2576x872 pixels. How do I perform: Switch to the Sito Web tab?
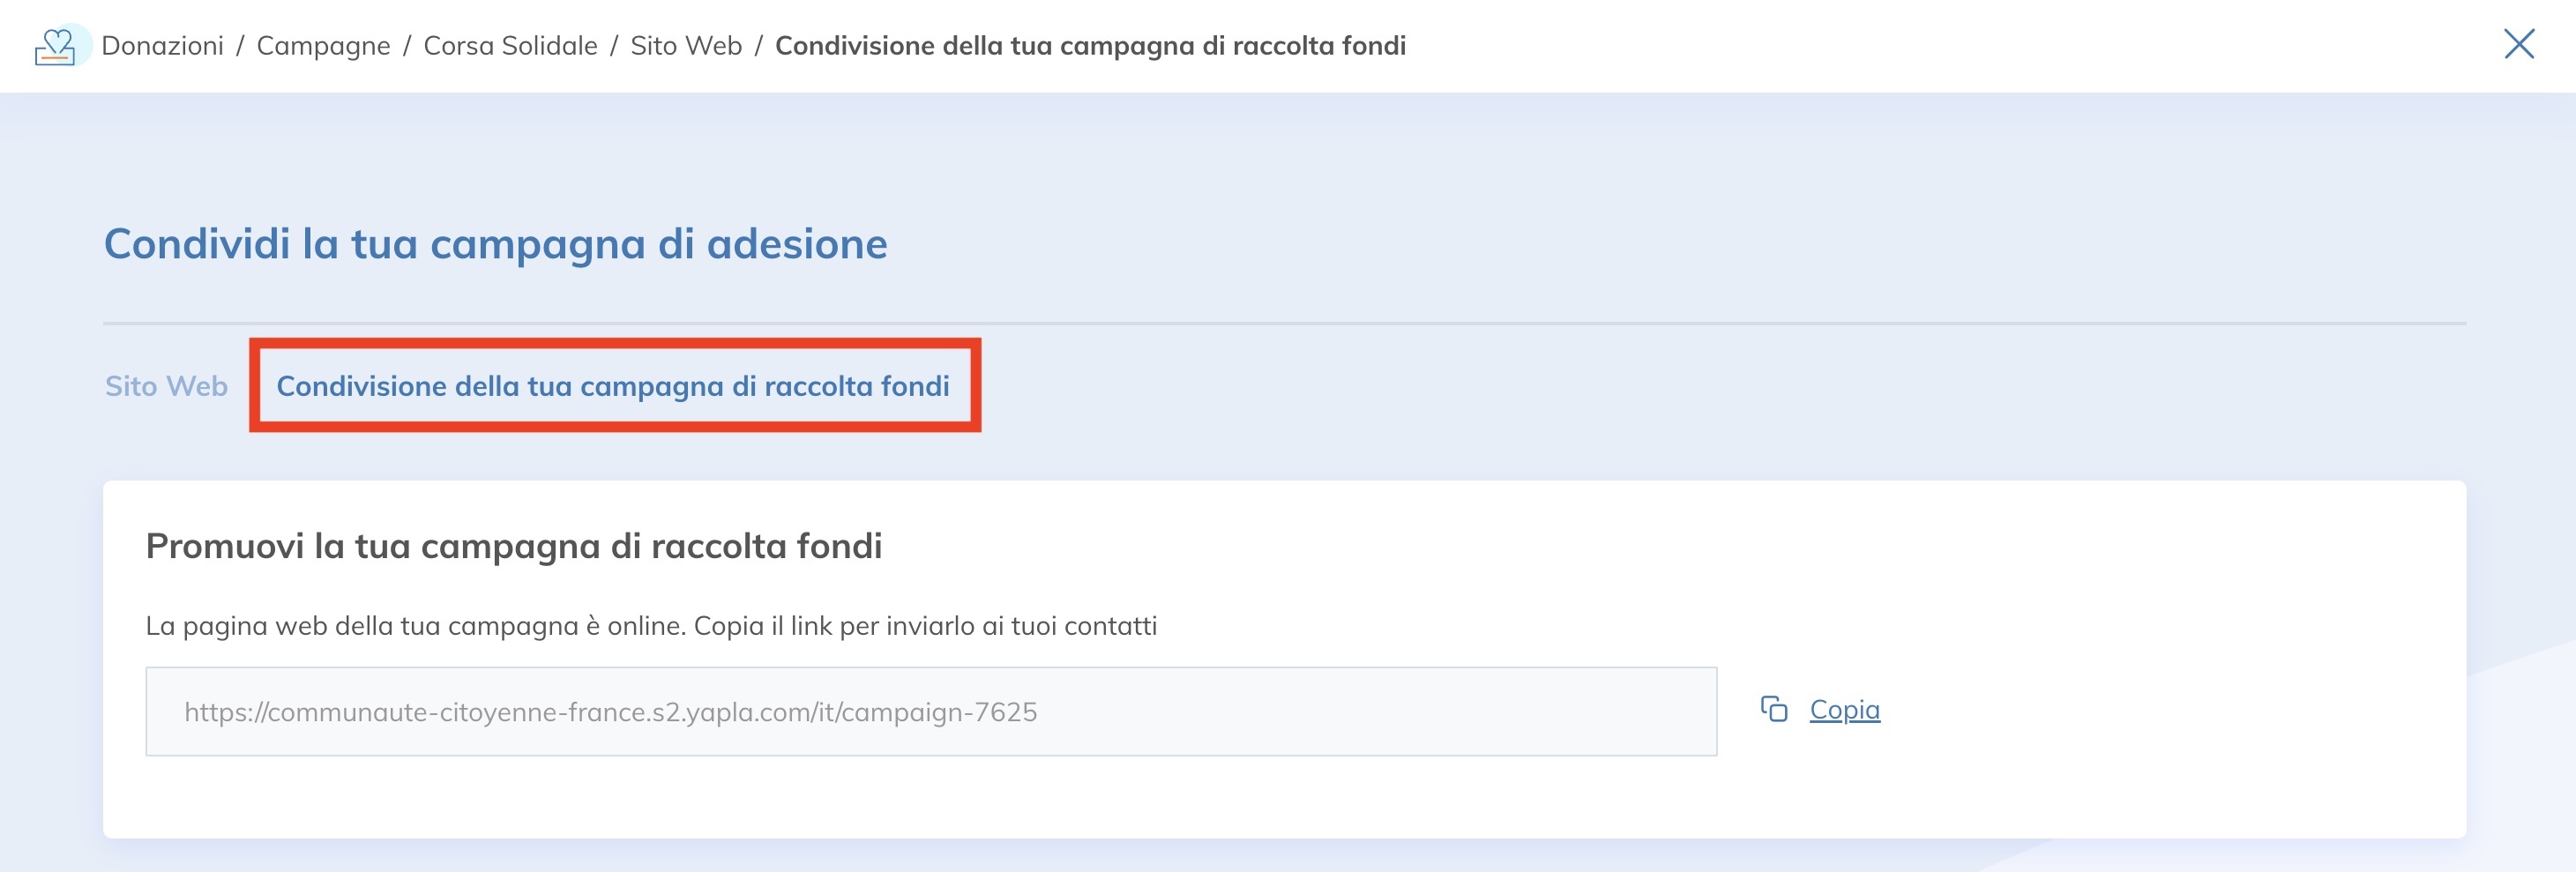coord(166,385)
